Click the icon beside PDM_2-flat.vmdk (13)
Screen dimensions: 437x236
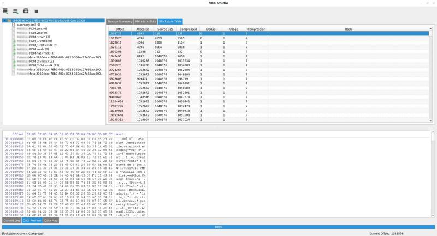tap(14, 65)
